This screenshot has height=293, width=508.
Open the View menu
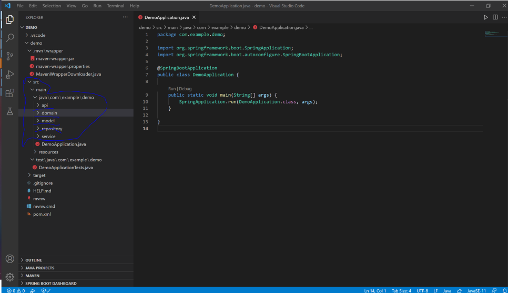pos(72,6)
